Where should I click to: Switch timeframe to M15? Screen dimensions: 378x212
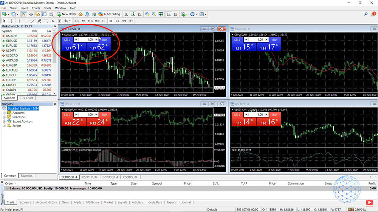pos(90,21)
